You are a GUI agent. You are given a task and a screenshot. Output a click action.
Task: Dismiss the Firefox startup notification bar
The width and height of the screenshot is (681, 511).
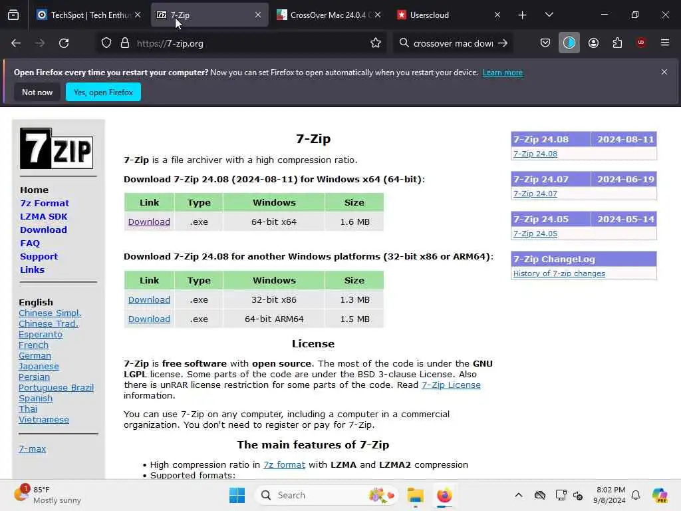coord(664,72)
